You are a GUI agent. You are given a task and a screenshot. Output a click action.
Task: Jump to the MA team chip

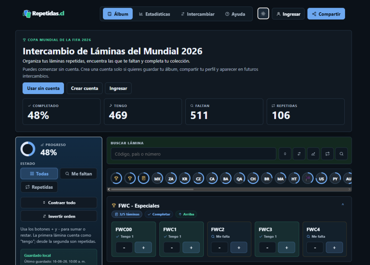point(280,178)
